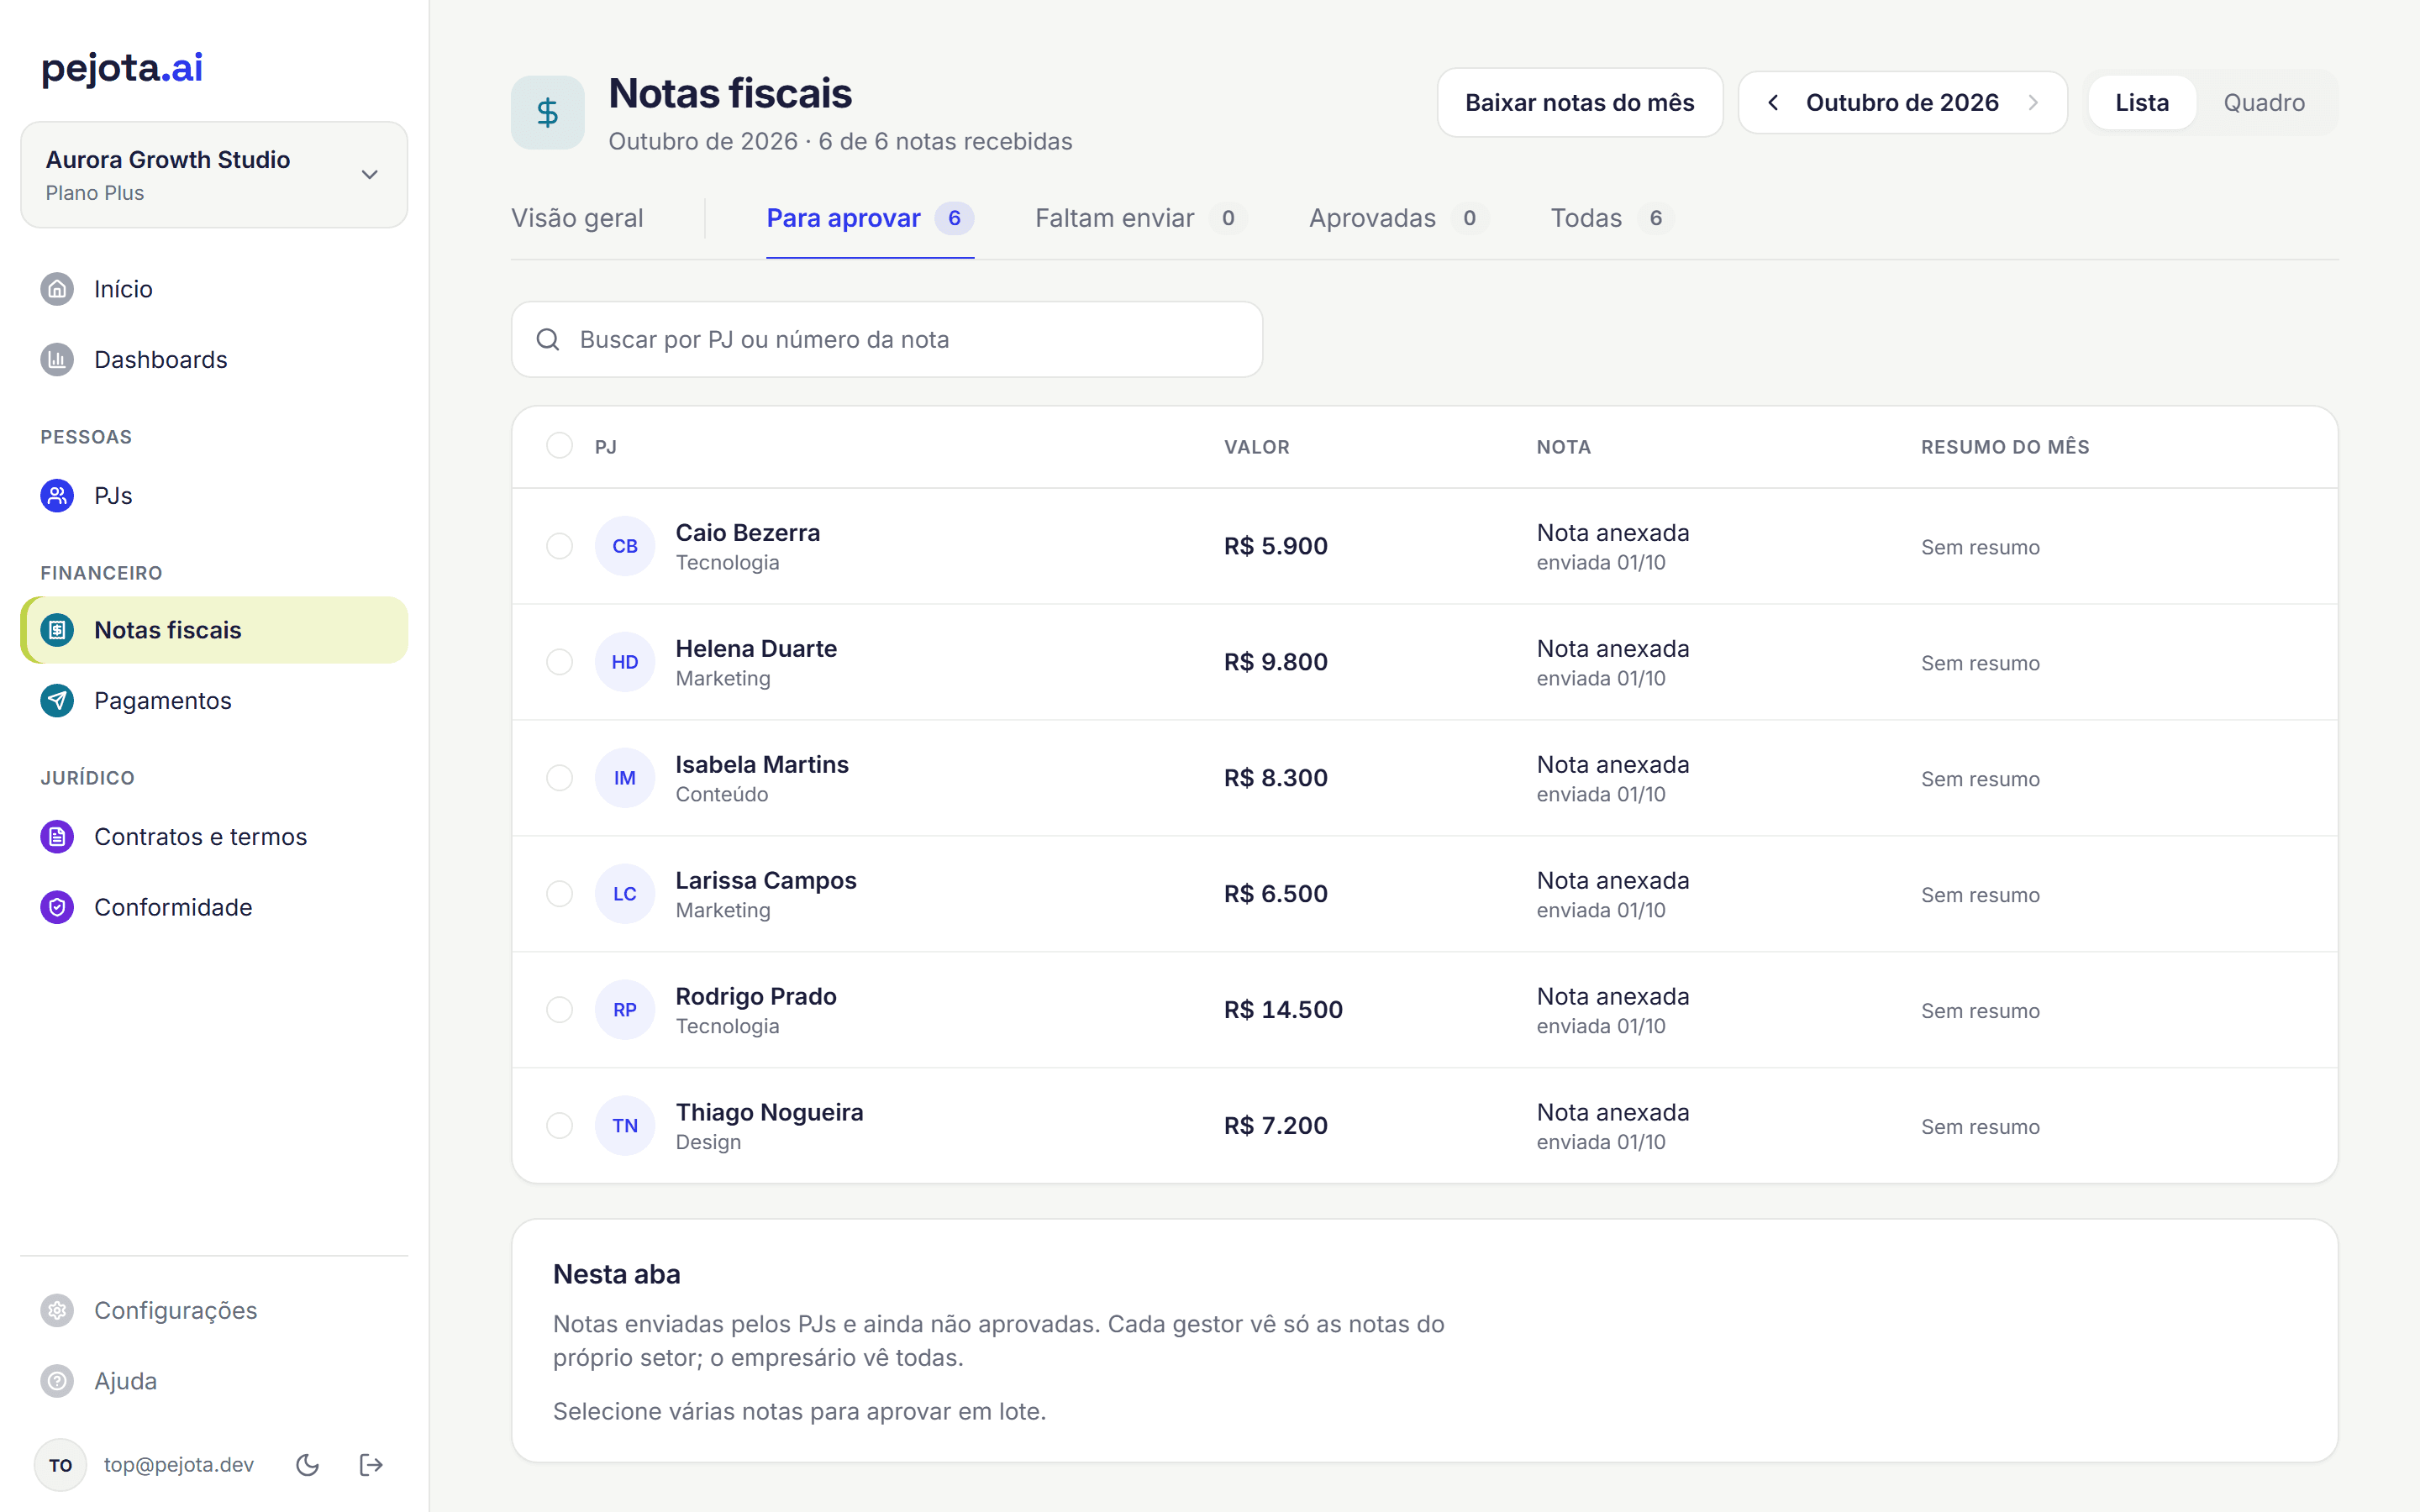The image size is (2420, 1512).
Task: Expand the Aurora Growth Studio workspace dropdown
Action: coord(214,175)
